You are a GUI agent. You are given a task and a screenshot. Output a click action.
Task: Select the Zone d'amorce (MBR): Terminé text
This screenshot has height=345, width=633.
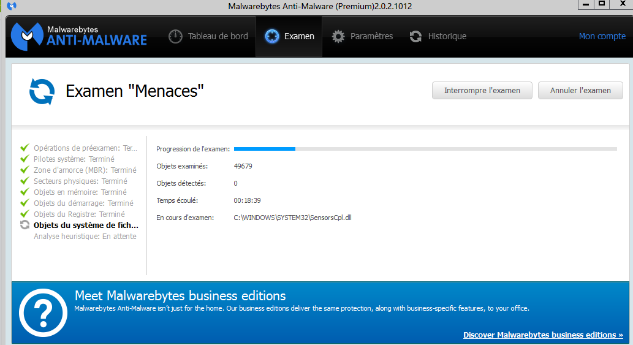tap(85, 170)
